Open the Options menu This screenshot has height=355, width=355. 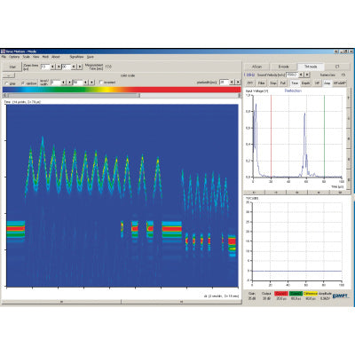pos(14,57)
